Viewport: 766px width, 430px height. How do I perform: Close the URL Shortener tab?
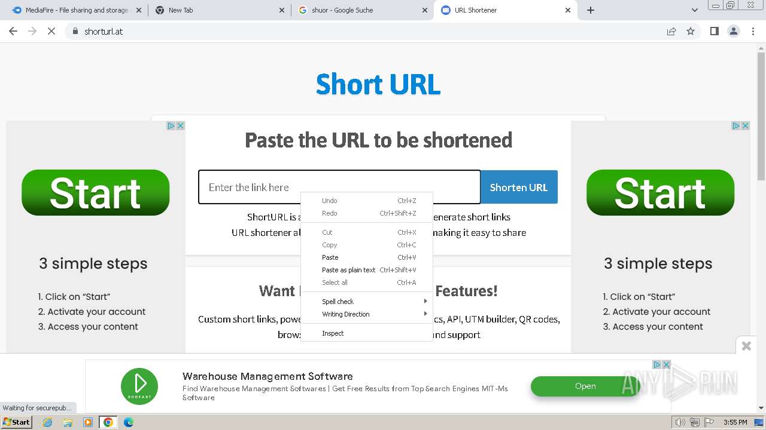pos(568,10)
